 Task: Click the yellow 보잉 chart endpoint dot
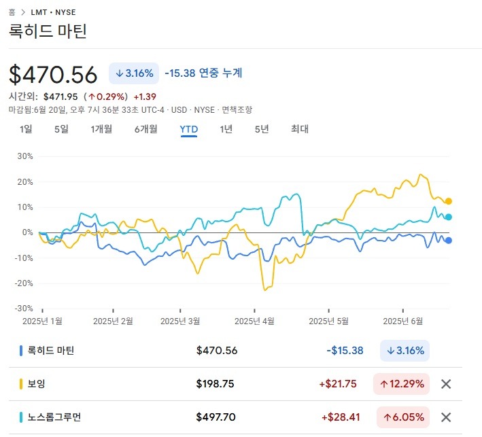[449, 201]
